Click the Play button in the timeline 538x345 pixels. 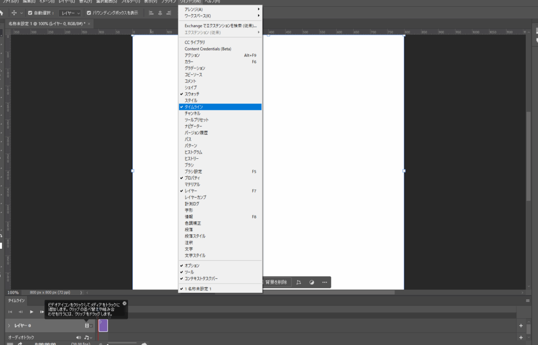[32, 312]
